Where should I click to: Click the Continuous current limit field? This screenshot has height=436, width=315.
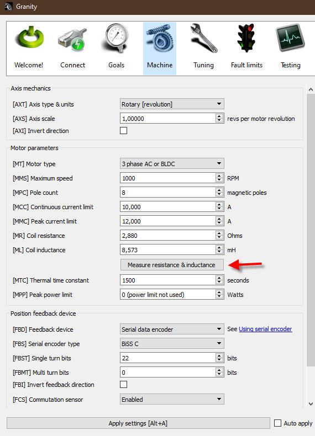[x=167, y=207]
